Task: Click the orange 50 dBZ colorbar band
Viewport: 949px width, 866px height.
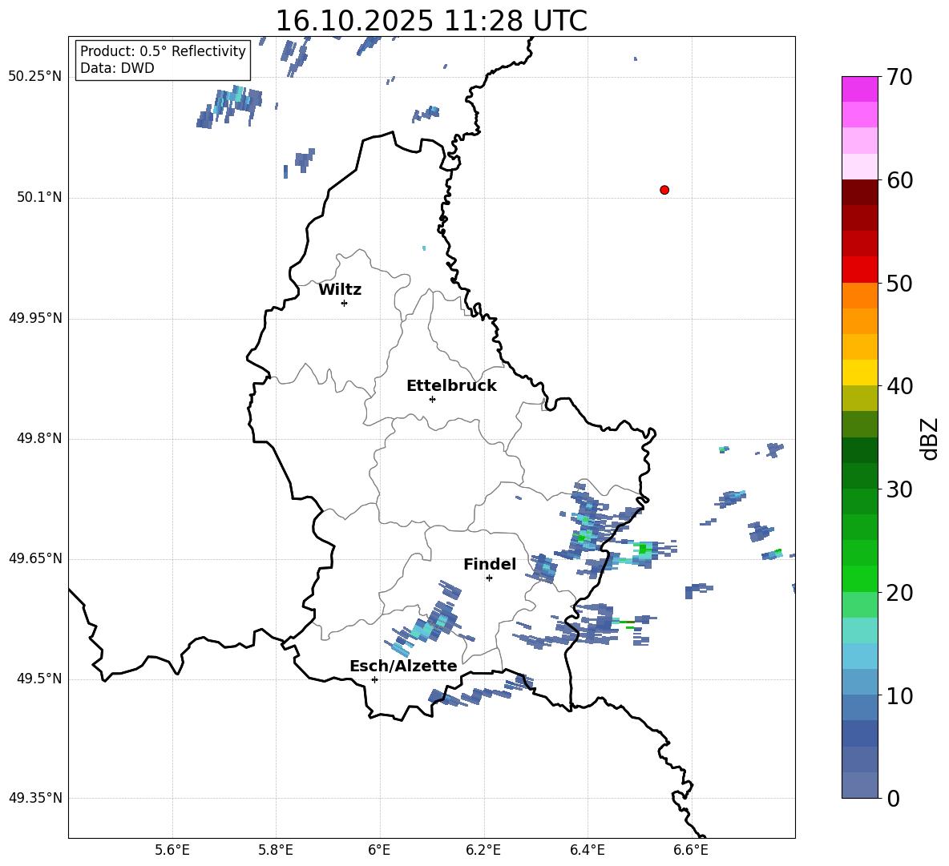Action: 859,295
